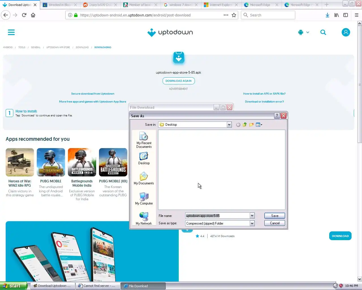Switch to Crazy lx570 tab

(x=100, y=5)
